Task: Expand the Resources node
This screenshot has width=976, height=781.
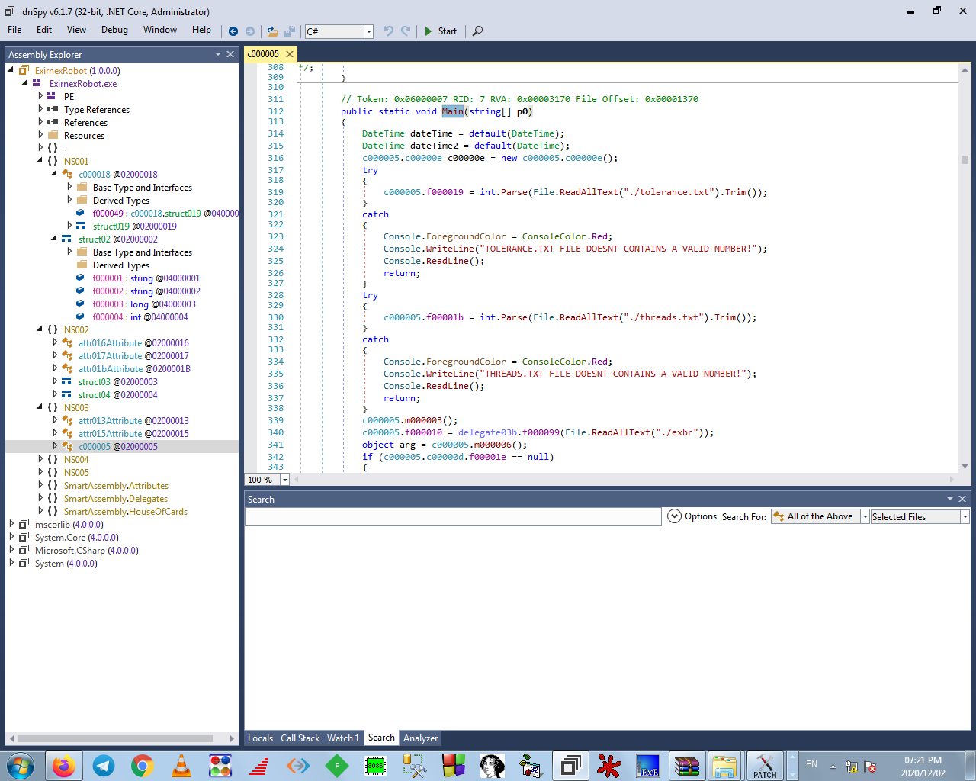Action: [x=40, y=135]
